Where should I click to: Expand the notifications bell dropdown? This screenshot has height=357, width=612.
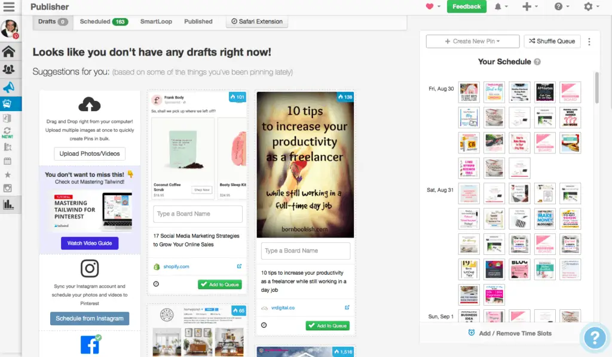coord(501,7)
